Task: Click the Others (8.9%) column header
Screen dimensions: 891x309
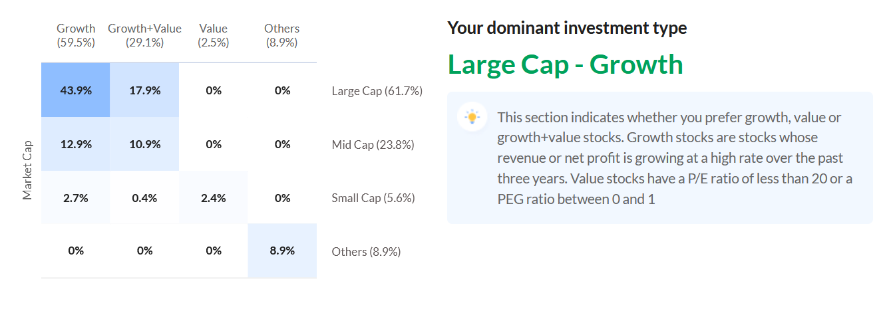Action: [282, 35]
